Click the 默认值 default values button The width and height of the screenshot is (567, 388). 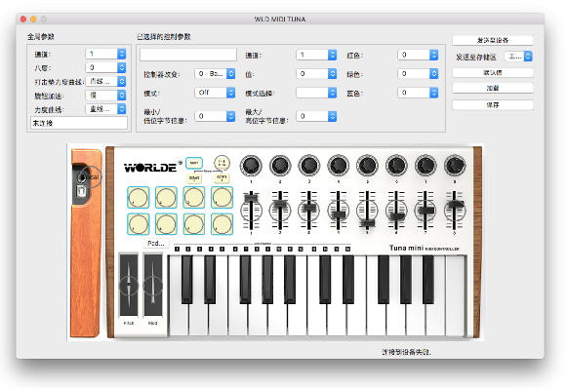[493, 72]
